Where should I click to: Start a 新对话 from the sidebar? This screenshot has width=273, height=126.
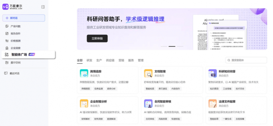coord(24,18)
